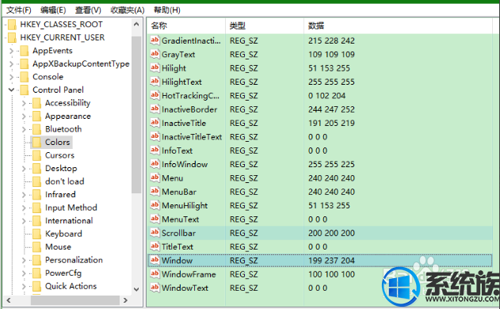This screenshot has height=309, width=500.
Task: Click the HKEY_CLASSES_ROOT folder icon
Action: click(12, 25)
